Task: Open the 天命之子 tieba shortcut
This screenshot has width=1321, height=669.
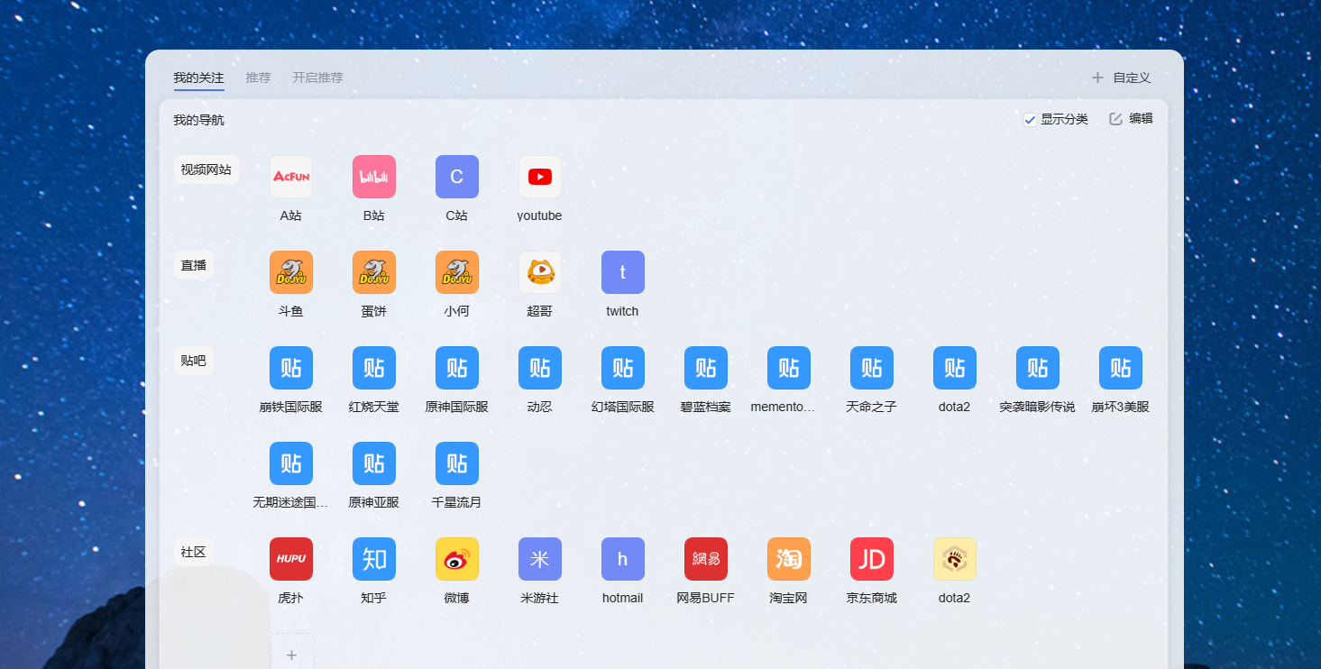Action: [x=872, y=368]
